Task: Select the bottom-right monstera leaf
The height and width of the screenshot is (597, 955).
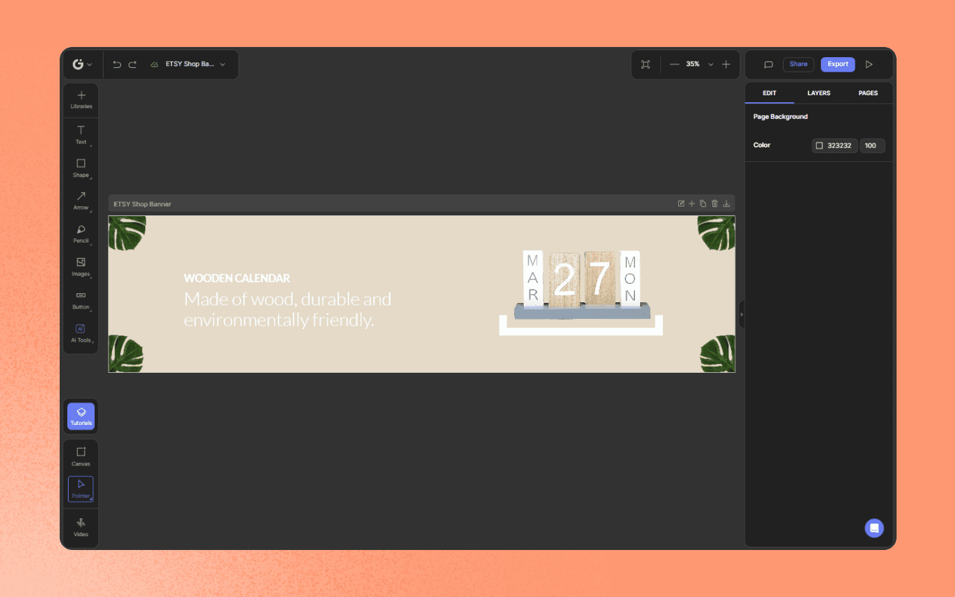Action: point(718,354)
